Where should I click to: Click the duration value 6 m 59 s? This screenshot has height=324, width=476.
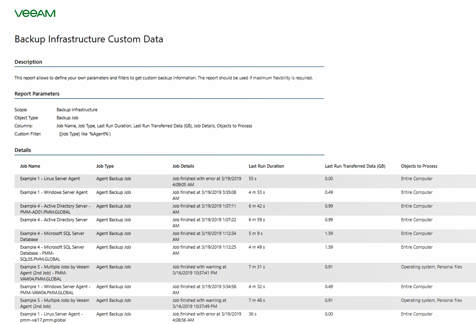click(257, 220)
